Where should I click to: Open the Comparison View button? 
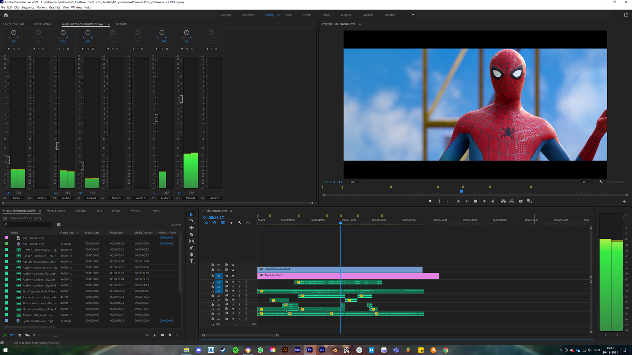529,201
